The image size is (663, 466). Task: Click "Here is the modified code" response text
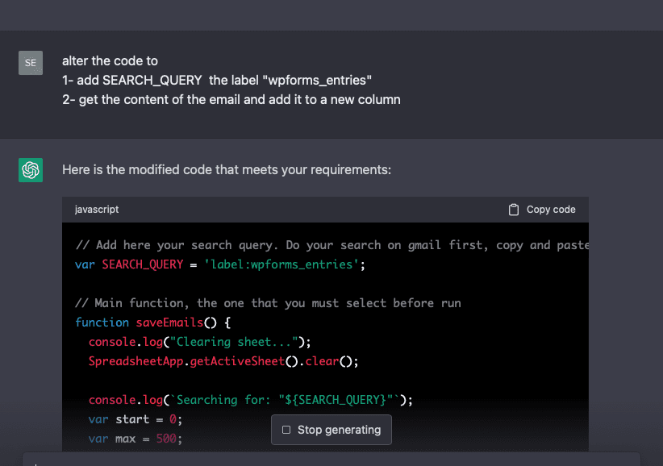coord(226,170)
